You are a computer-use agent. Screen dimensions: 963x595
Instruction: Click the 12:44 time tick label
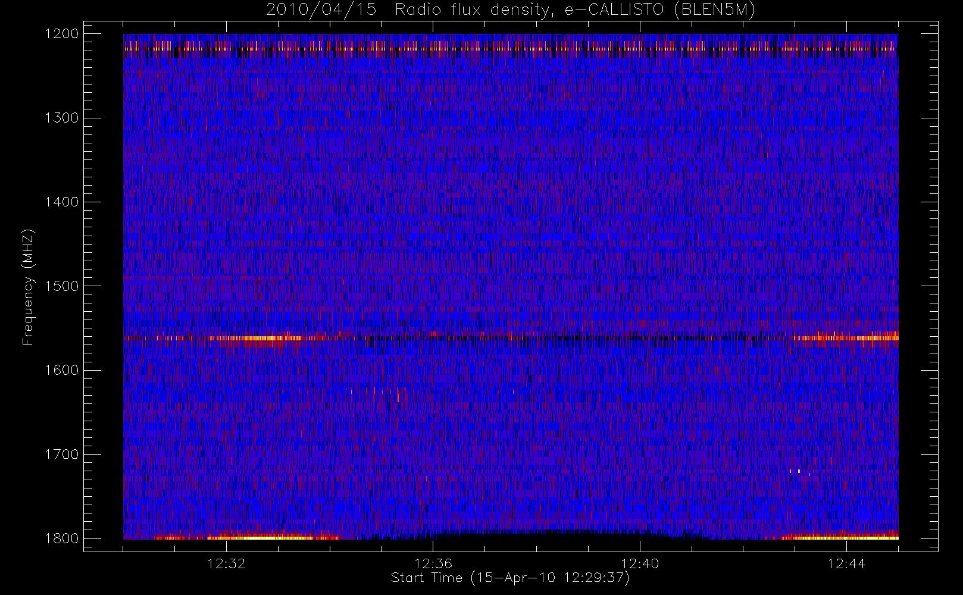coord(846,563)
